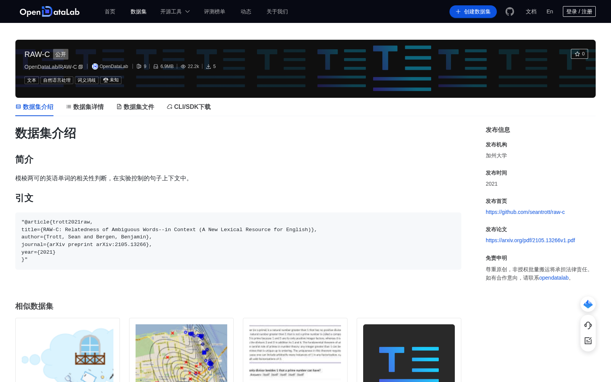Viewport: 611px width, 382px height.
Task: Open github.com/seantrott/raw-c homepage link
Action: click(x=525, y=212)
